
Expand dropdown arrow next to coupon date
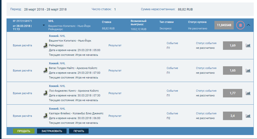44,25
